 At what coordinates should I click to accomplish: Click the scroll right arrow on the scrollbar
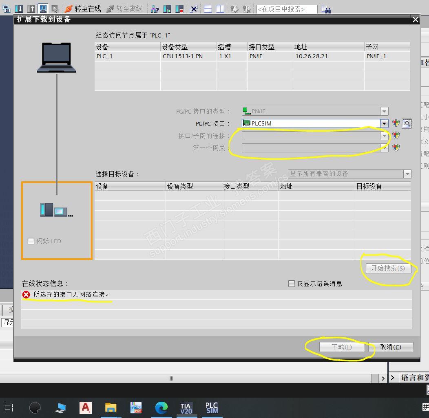pyautogui.click(x=383, y=378)
